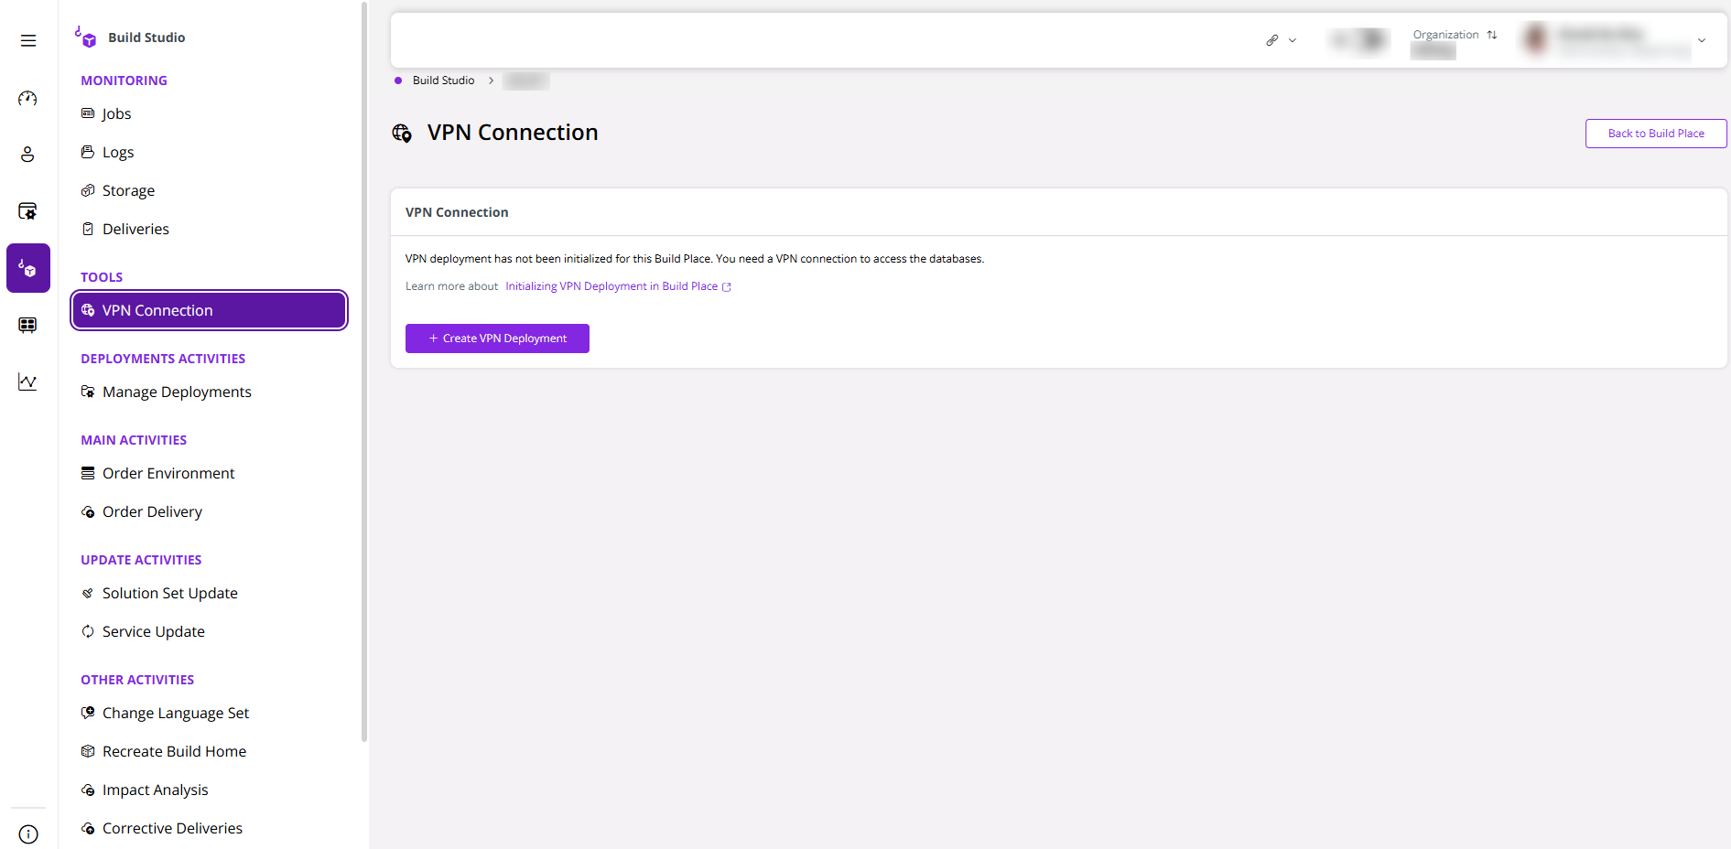1731x849 pixels.
Task: Select the user profile icon in the sidebar rail
Action: (x=27, y=155)
